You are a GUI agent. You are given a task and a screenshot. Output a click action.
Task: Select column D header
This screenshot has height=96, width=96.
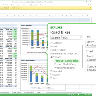pyautogui.click(x=8, y=15)
